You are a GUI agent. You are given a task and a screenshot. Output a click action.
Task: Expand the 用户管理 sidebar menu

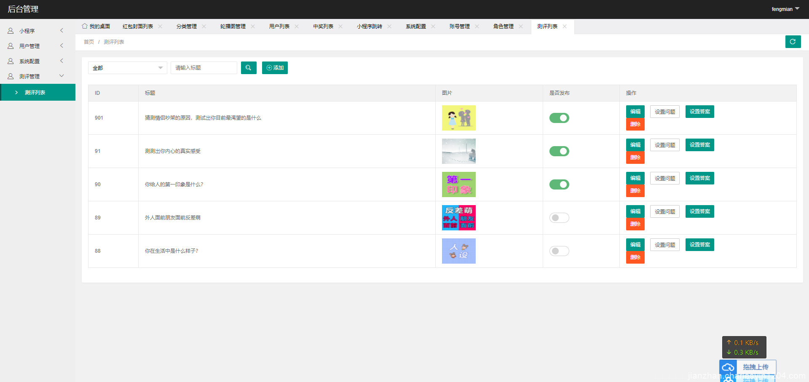(x=62, y=45)
